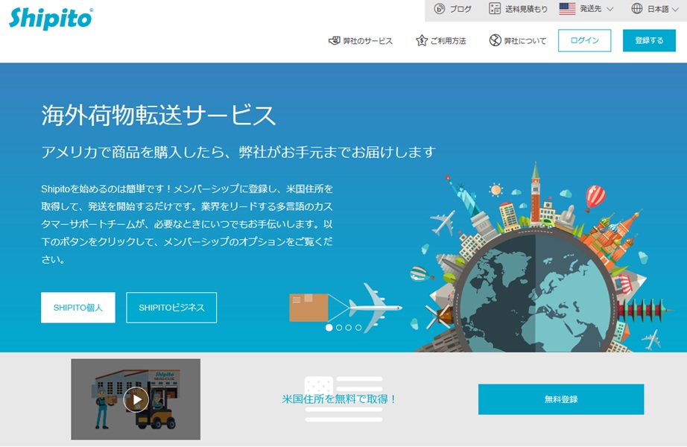The height and width of the screenshot is (447, 687).
Task: Click the 登録する button
Action: click(648, 40)
